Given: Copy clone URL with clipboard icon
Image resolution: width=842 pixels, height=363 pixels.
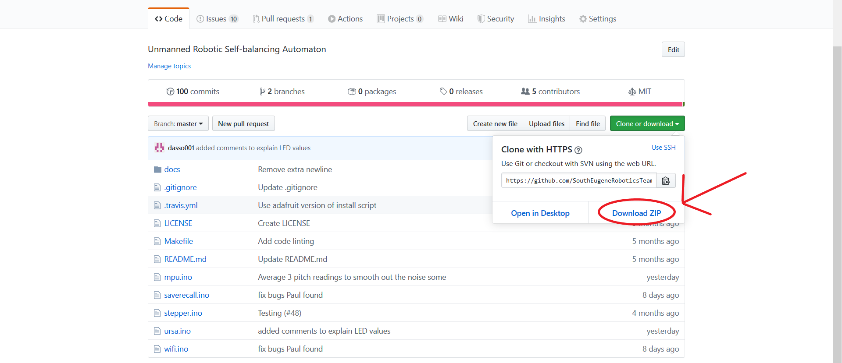Looking at the screenshot, I should tap(666, 180).
